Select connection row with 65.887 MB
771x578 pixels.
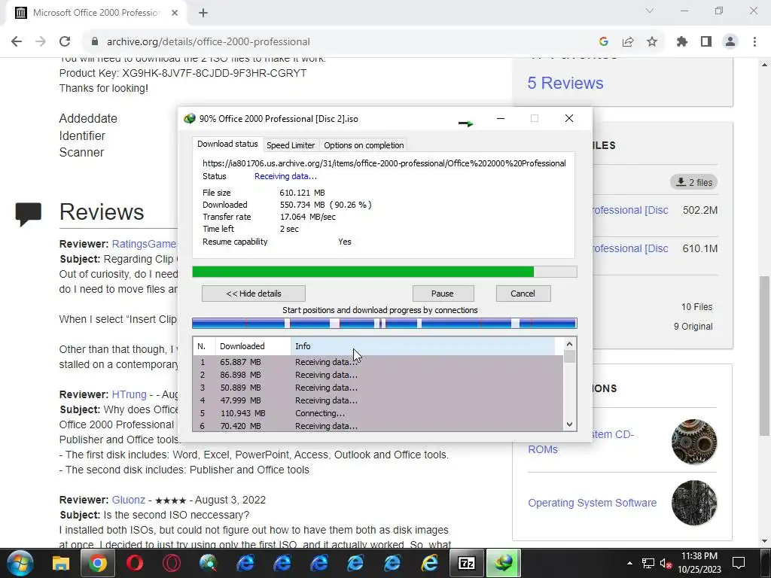[x=378, y=362]
